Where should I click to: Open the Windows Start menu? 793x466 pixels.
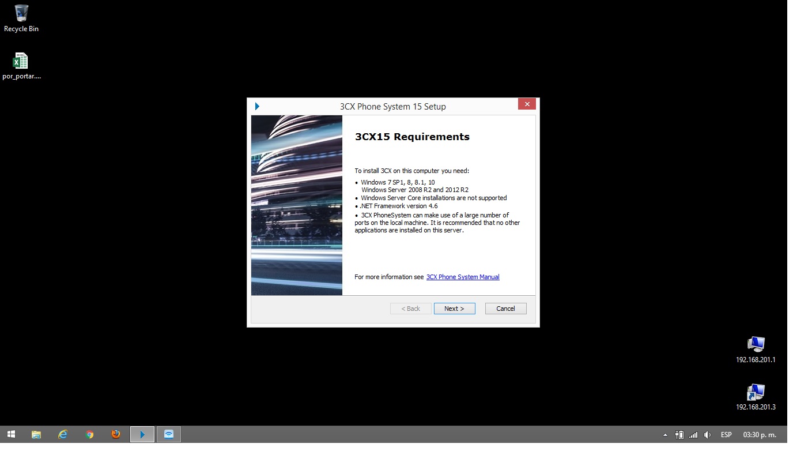coord(11,434)
